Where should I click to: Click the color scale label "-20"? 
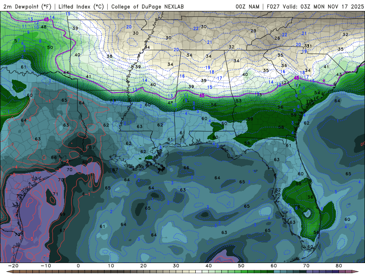[13, 266]
